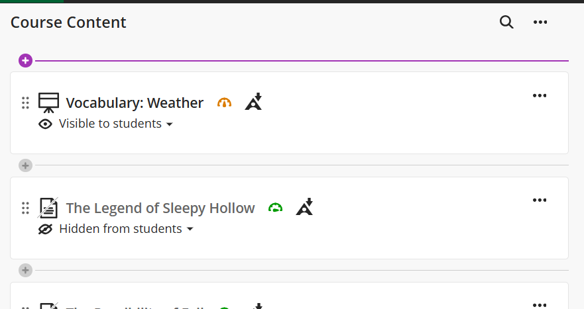This screenshot has width=584, height=309.
Task: Toggle the crossed eye icon for Sleepy Hollow
Action: click(x=46, y=229)
